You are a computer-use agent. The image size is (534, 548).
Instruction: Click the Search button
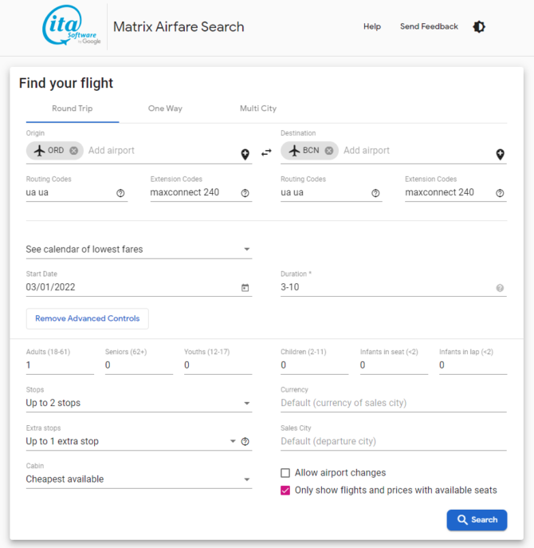pos(477,520)
